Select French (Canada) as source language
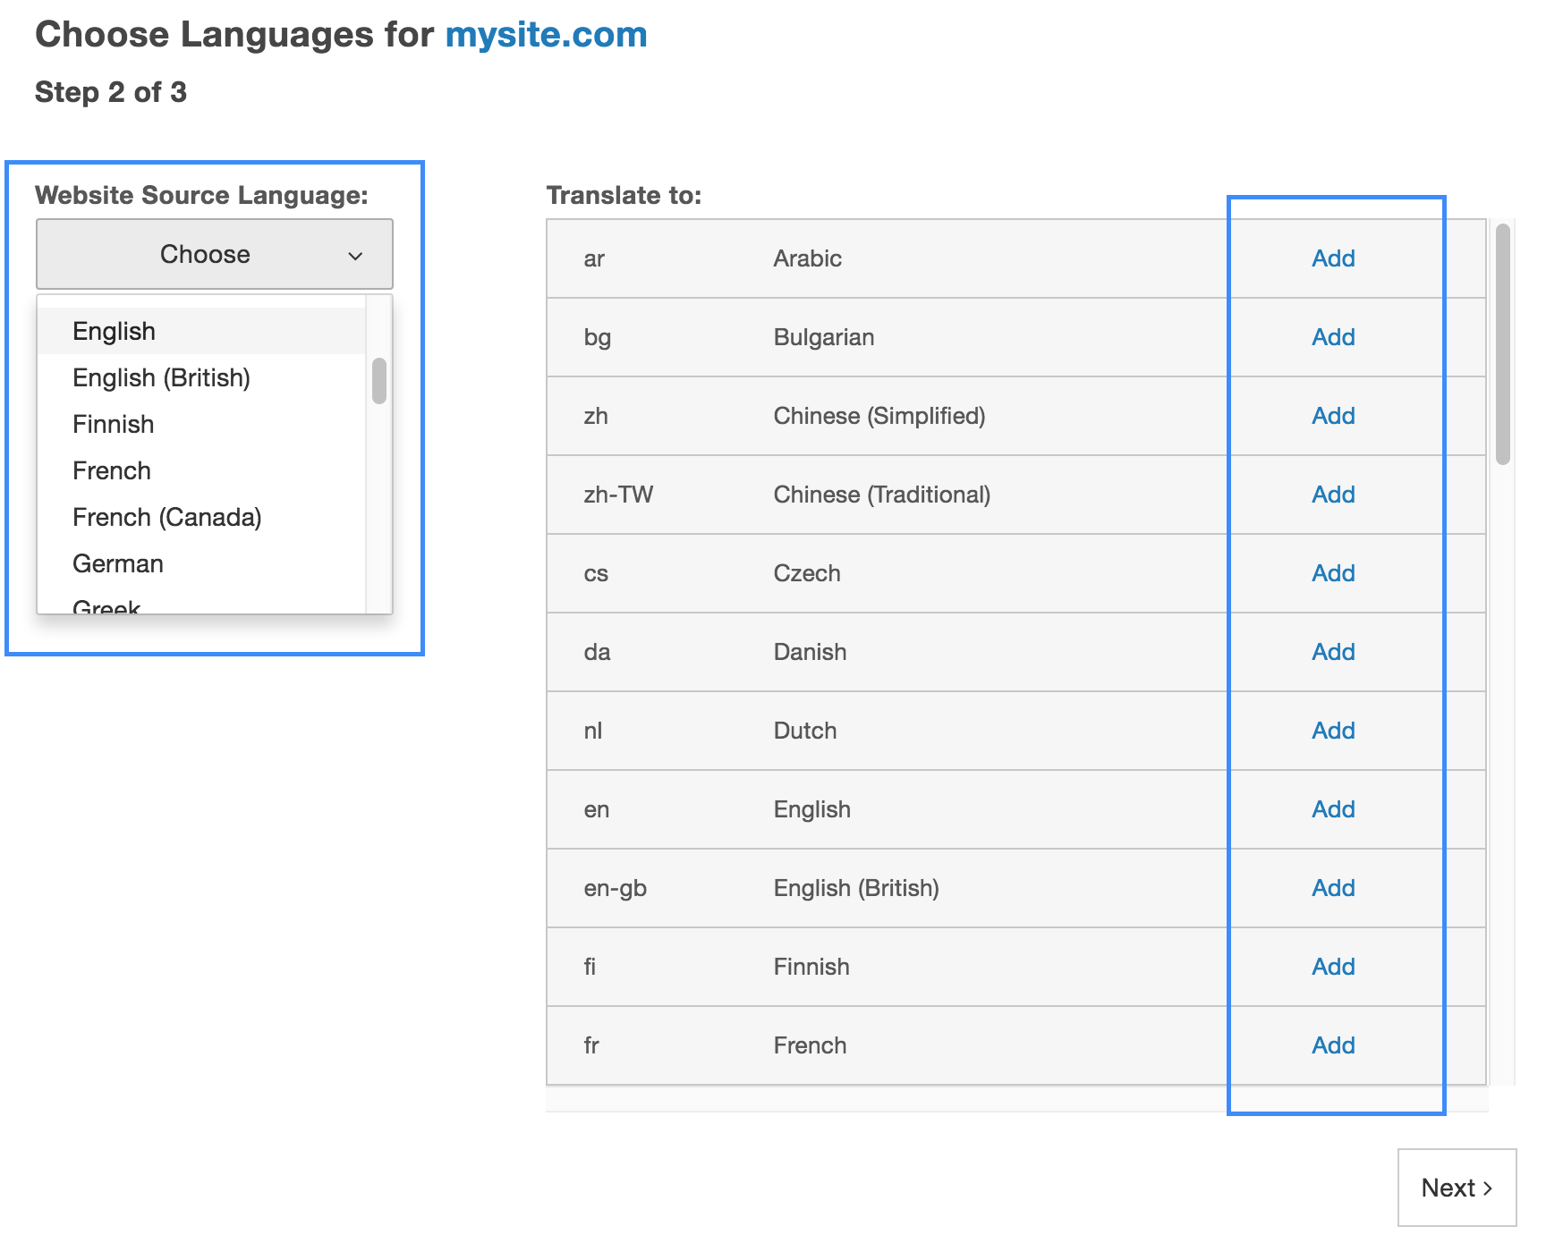Image resolution: width=1546 pixels, height=1252 pixels. tap(166, 517)
